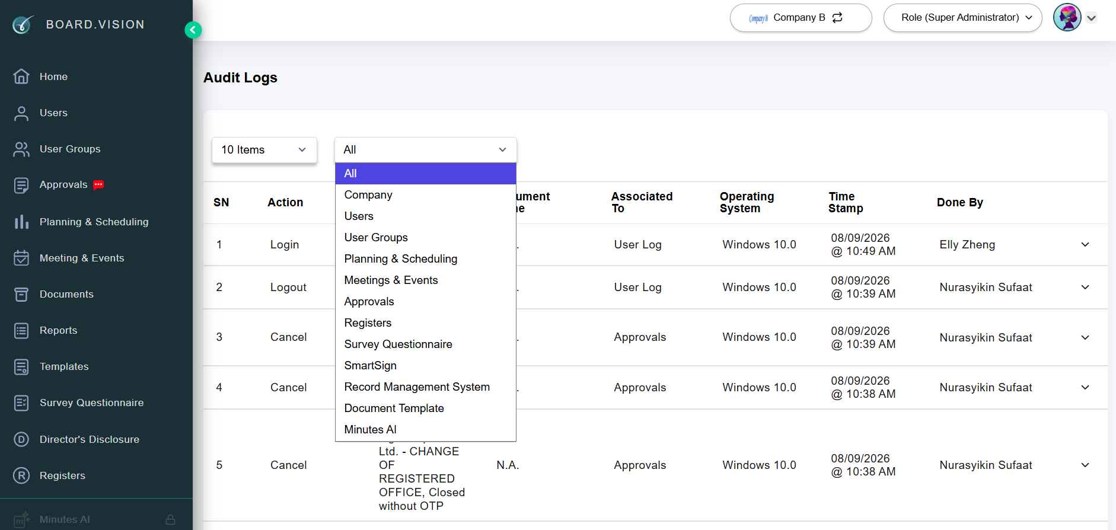Expand the Logout row by Nurasyikin Sufaat
The width and height of the screenshot is (1116, 530).
(1085, 287)
